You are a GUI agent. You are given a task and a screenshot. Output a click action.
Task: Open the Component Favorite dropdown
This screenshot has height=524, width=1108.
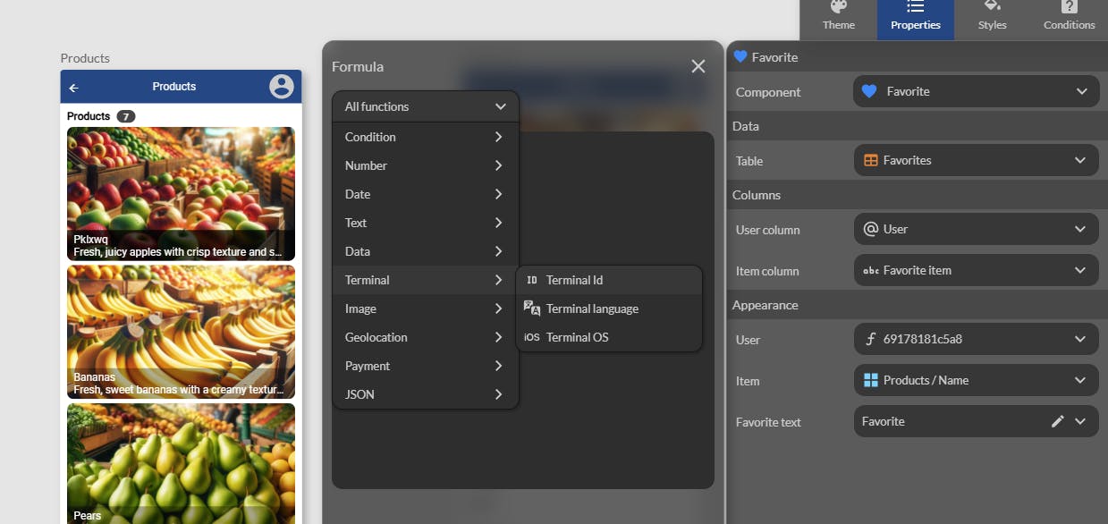pos(977,91)
